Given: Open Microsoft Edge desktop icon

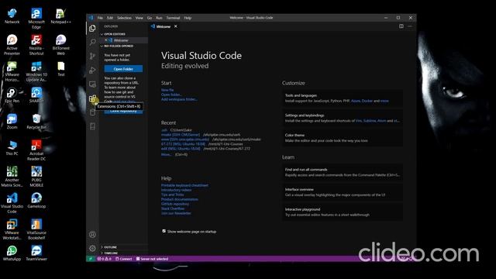Looking at the screenshot, I should click(x=36, y=19).
